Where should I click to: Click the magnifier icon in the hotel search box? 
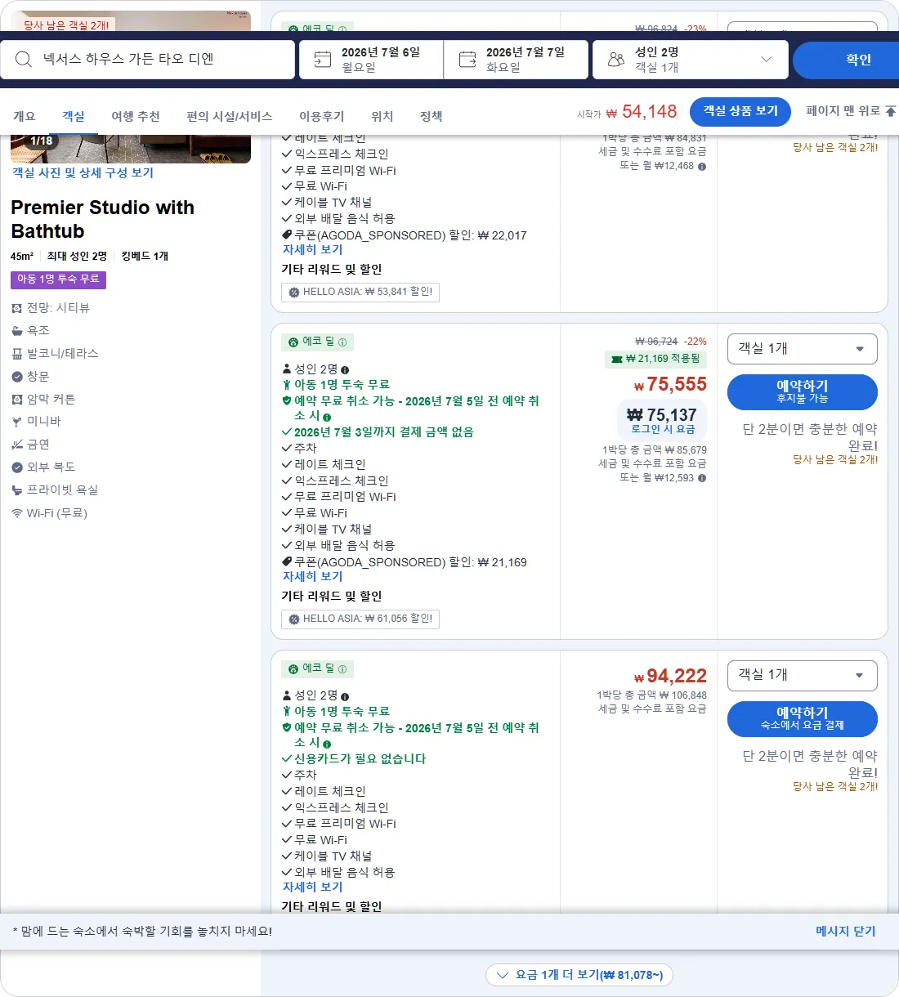point(24,59)
